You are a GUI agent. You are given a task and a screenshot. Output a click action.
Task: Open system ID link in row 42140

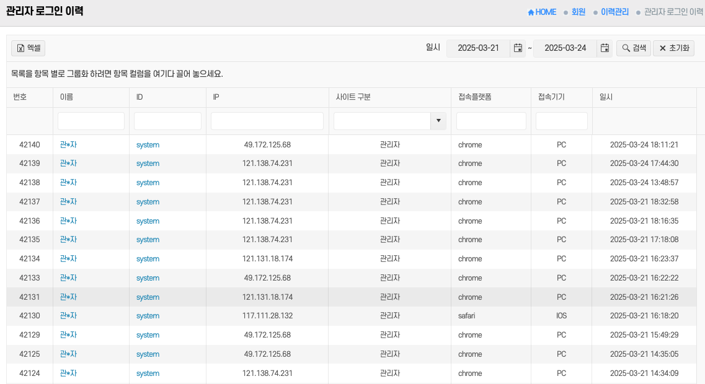pyautogui.click(x=148, y=145)
